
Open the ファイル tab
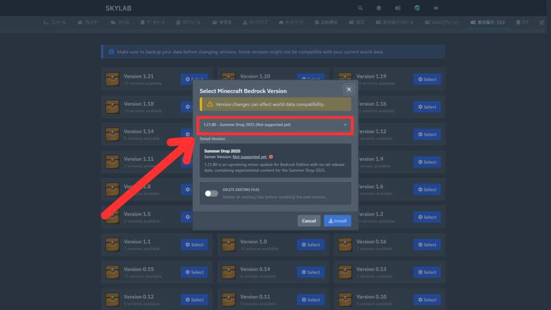tap(120, 22)
